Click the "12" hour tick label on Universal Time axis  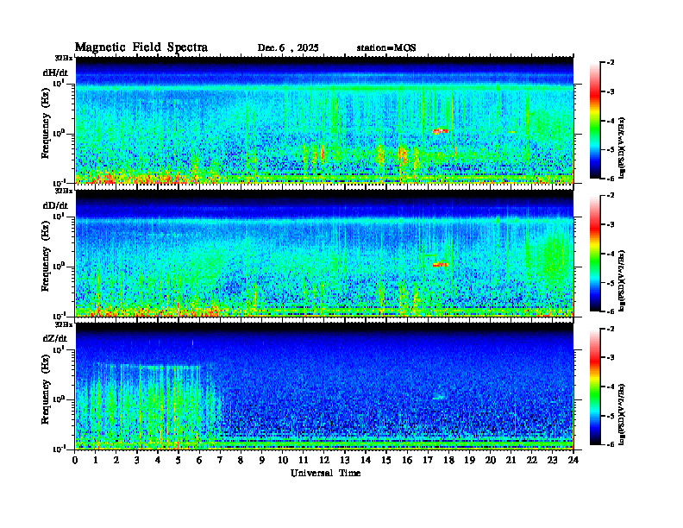coord(324,461)
